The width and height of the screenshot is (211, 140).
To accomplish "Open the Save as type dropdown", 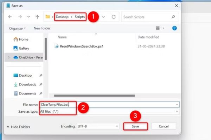I will pyautogui.click(x=177, y=111).
